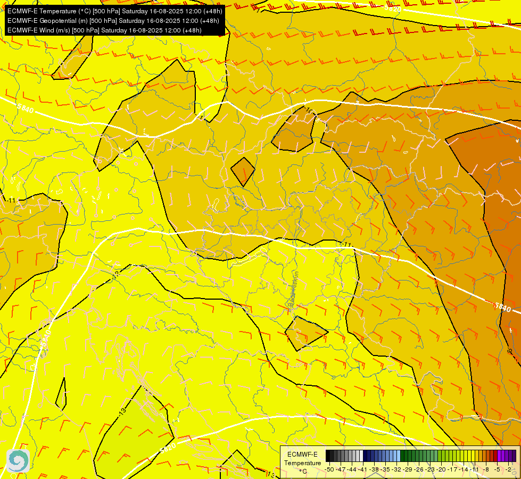Pick the bright red legend swatch before purple

495,456
